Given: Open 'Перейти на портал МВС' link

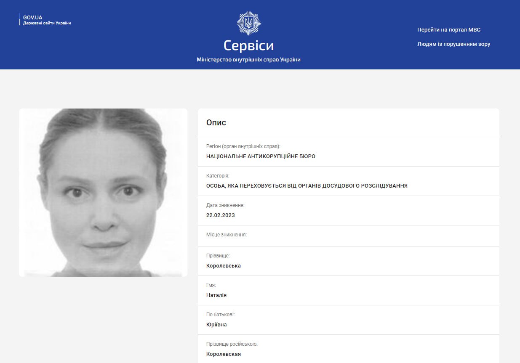Looking at the screenshot, I should 448,30.
